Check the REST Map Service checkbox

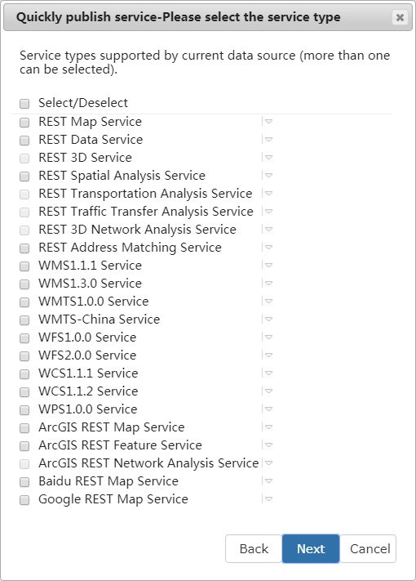point(24,123)
